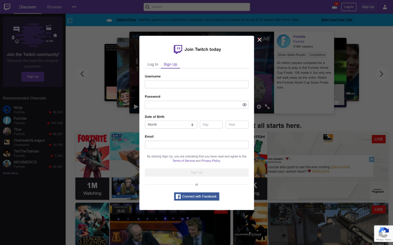Open the Twitch Prime link
The height and width of the screenshot is (245, 393).
[x=126, y=20]
